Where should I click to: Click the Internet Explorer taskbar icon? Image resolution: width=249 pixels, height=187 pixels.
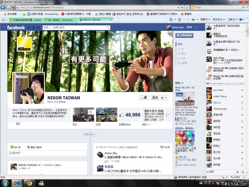(16, 183)
